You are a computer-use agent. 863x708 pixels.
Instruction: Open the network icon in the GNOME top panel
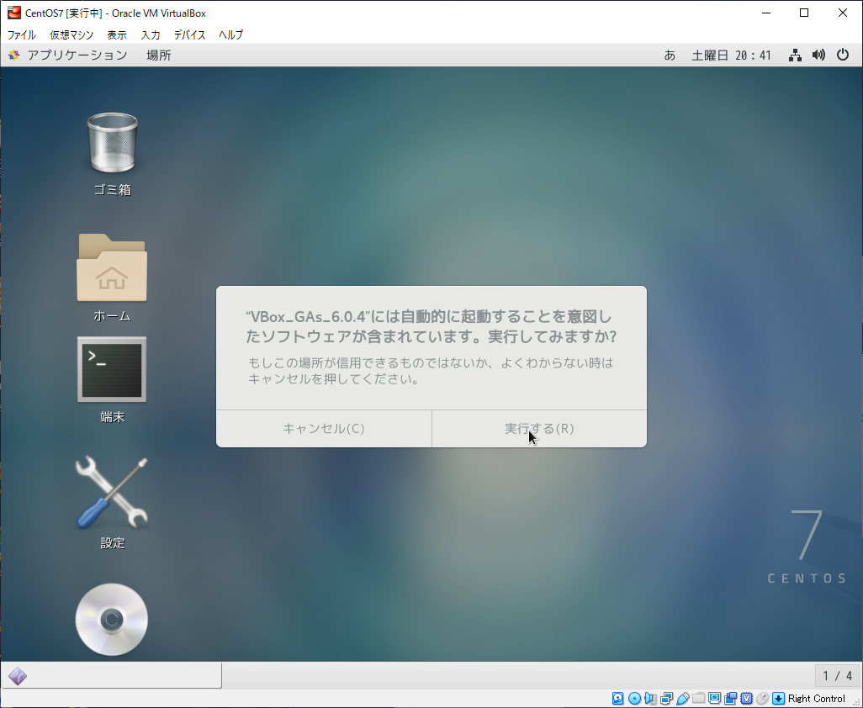[794, 54]
